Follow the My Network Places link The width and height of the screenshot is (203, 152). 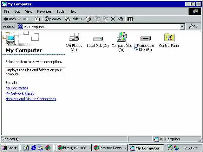20,93
